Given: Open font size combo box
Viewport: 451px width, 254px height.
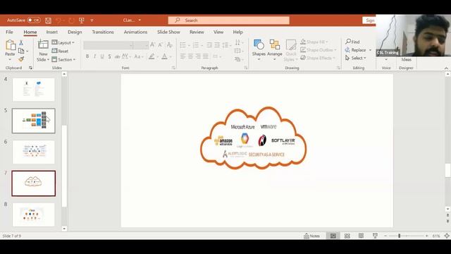Looking at the screenshot, I should (141, 45).
